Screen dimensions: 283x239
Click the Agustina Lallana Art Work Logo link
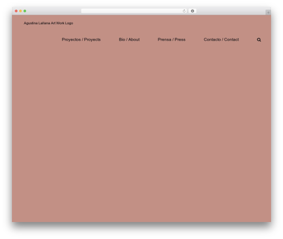coord(48,23)
